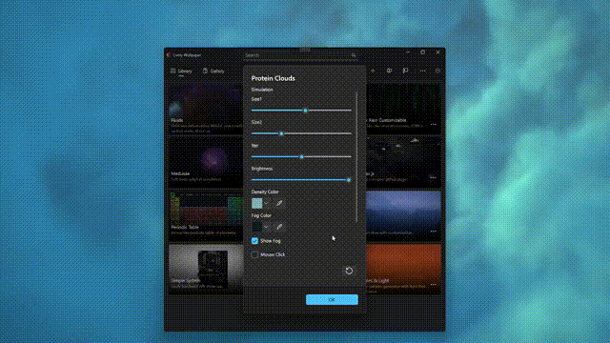Open the three-dot menu on the blue landscape card
Image resolution: width=610 pixels, height=343 pixels.
point(434,232)
